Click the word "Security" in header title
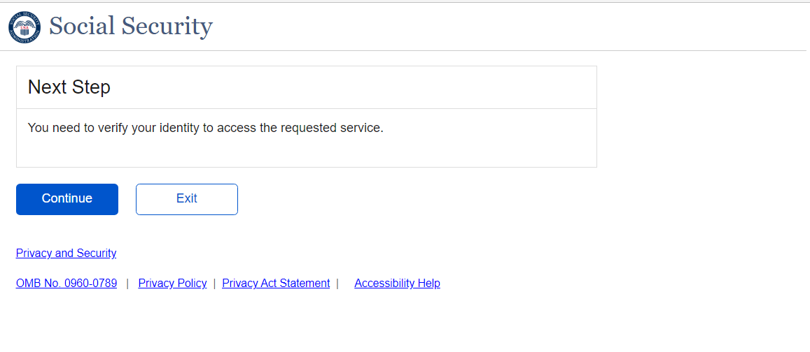The image size is (810, 352). point(167,27)
